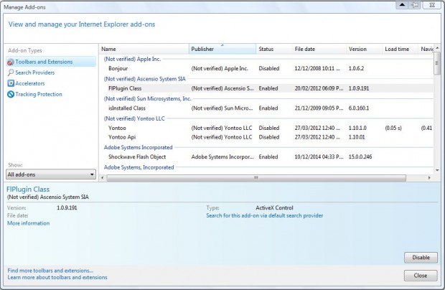445x290 pixels.
Task: Click the Apple Inc. group header
Action: click(132, 59)
